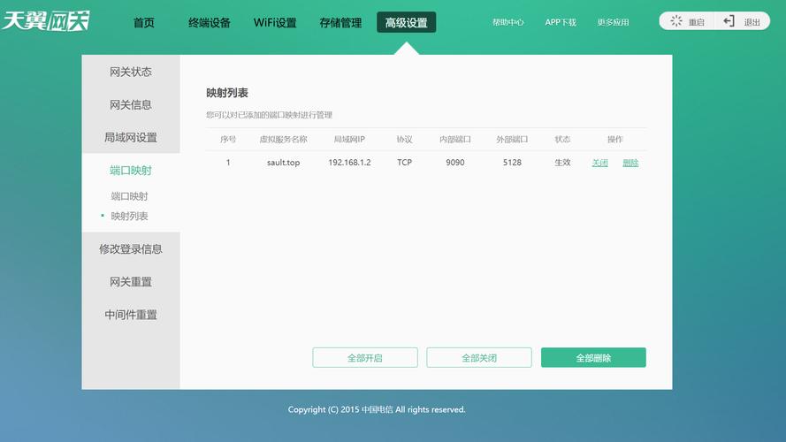This screenshot has height=442, width=786.
Task: Click the 天翼网关 logo
Action: click(45, 21)
